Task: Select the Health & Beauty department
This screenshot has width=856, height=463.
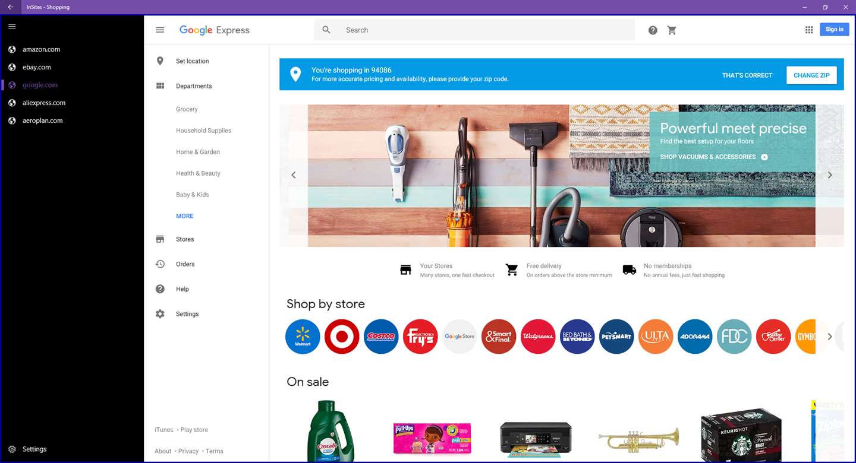Action: click(198, 173)
